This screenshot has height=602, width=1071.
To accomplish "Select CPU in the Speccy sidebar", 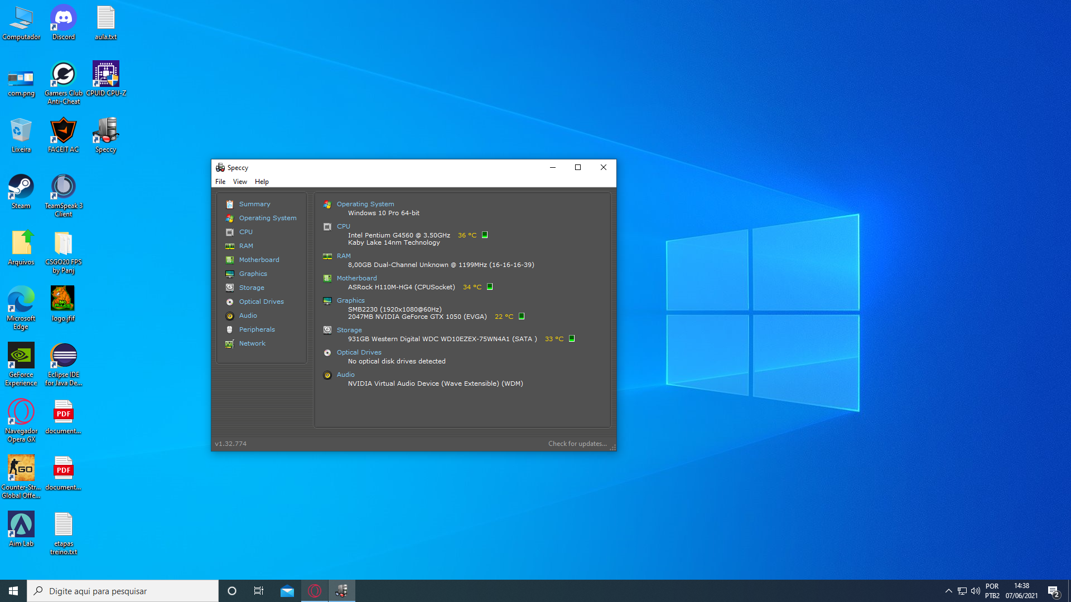I will 245,232.
